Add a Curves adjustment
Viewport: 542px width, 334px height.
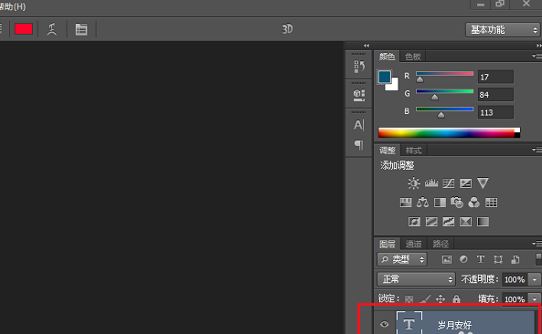coord(449,183)
